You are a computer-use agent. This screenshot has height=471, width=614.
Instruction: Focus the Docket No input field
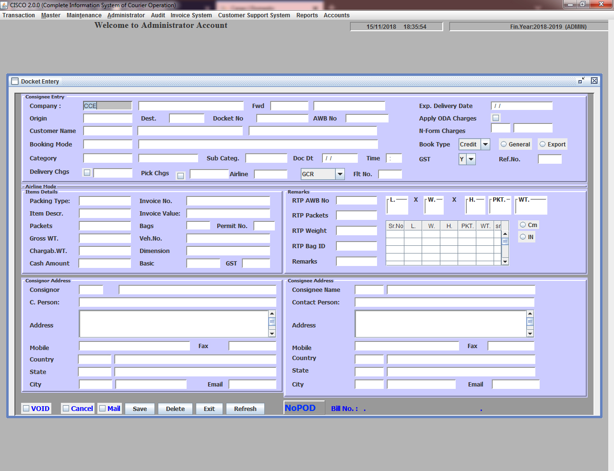tap(283, 118)
